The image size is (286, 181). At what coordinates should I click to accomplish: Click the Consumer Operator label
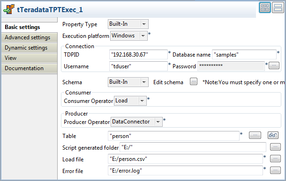coord(89,101)
